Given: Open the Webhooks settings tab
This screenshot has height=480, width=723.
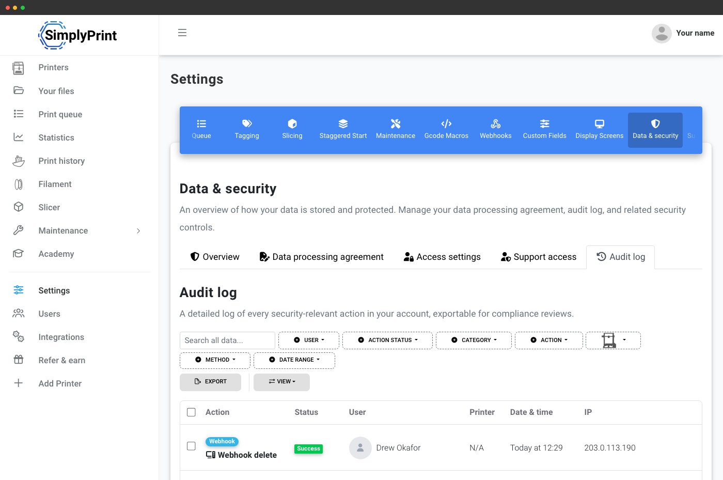Looking at the screenshot, I should [496, 130].
